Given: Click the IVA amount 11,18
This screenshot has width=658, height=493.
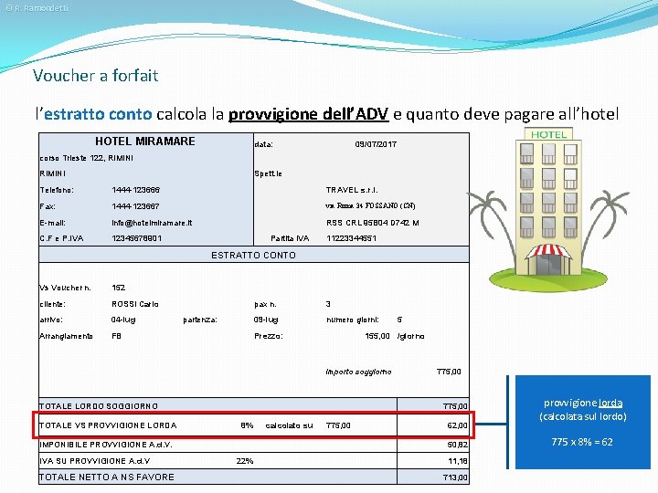Looking at the screenshot, I should tap(458, 461).
